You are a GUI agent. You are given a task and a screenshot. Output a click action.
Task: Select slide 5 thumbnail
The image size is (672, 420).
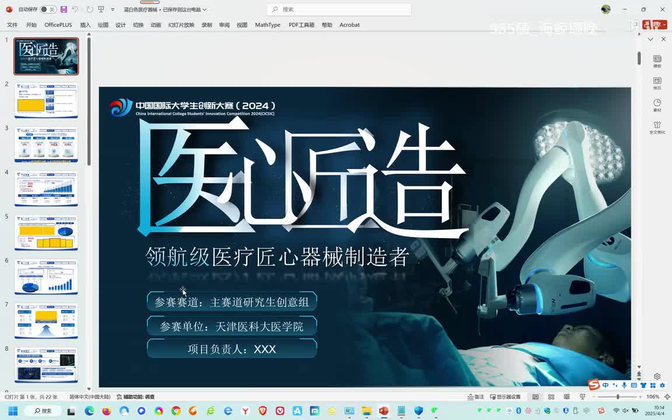tap(46, 233)
